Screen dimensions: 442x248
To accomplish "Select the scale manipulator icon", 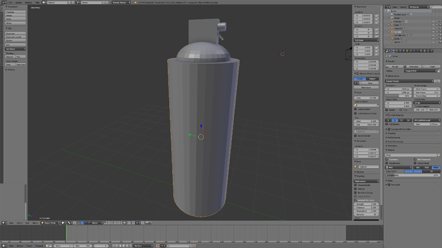I will tap(89, 222).
